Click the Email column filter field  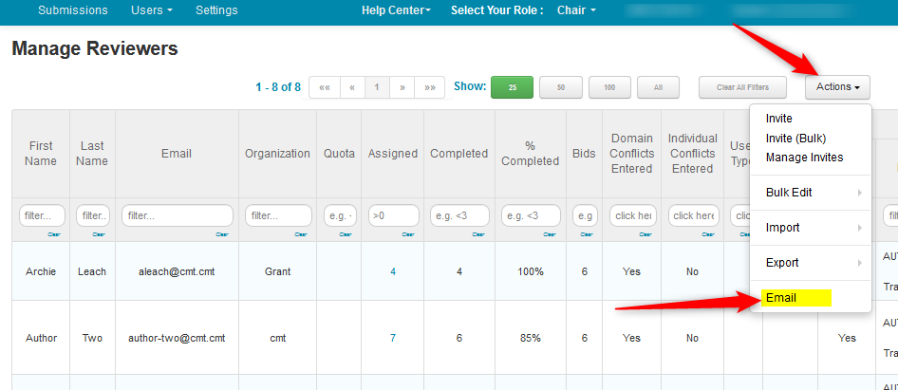point(176,216)
